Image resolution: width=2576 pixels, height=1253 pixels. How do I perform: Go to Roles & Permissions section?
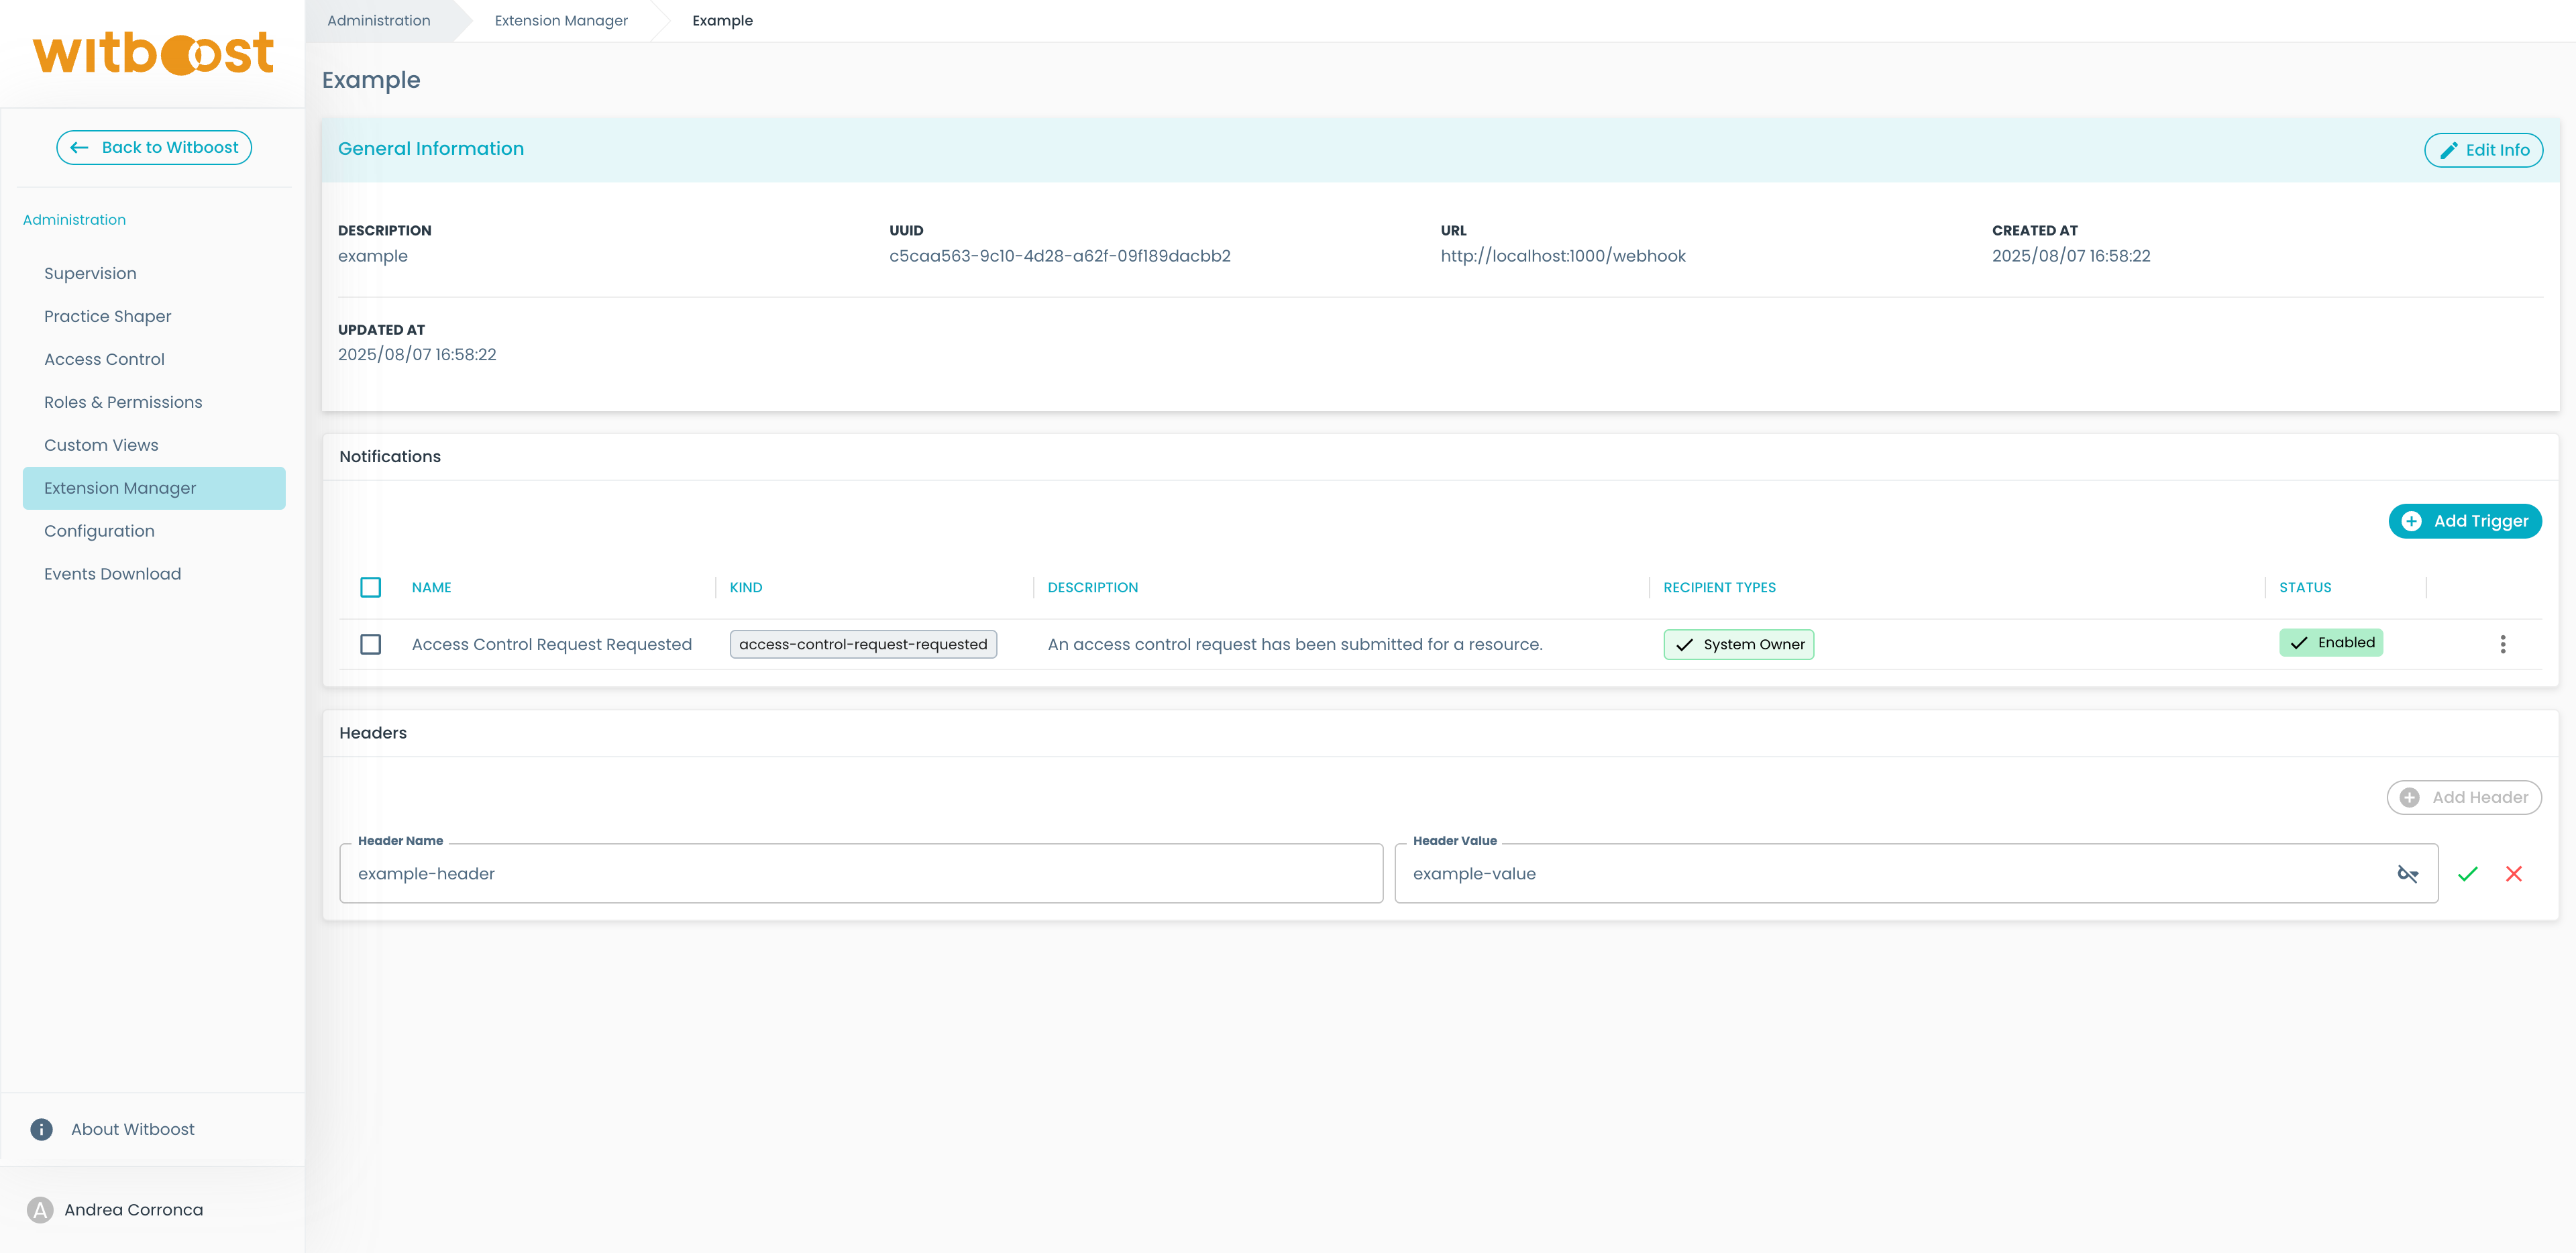click(123, 402)
